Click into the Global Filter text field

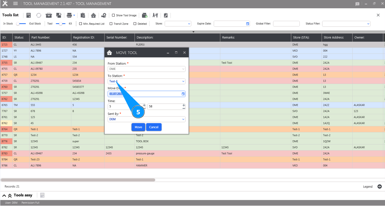[286, 24]
